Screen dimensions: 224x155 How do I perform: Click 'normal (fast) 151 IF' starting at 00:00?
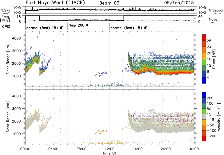point(45,28)
